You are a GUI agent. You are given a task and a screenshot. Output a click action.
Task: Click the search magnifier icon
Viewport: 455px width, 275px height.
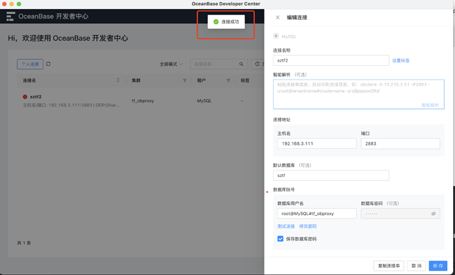tap(241, 64)
